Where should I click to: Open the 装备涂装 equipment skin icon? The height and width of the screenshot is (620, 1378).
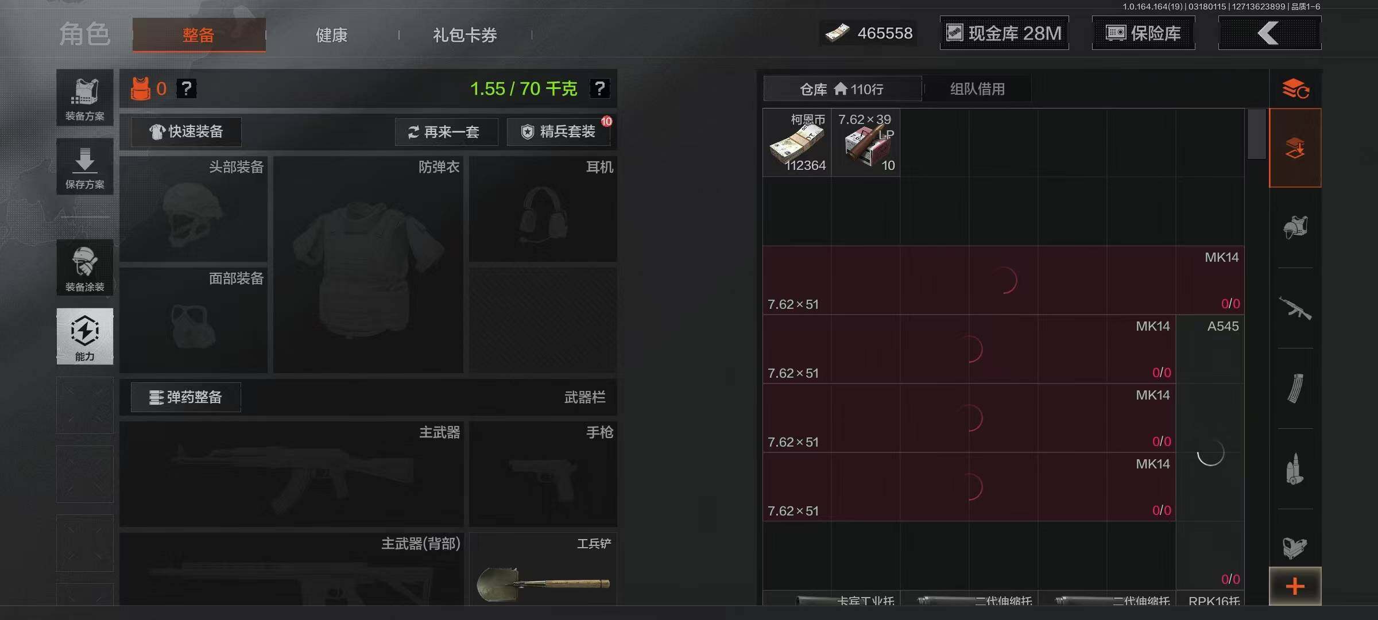85,268
